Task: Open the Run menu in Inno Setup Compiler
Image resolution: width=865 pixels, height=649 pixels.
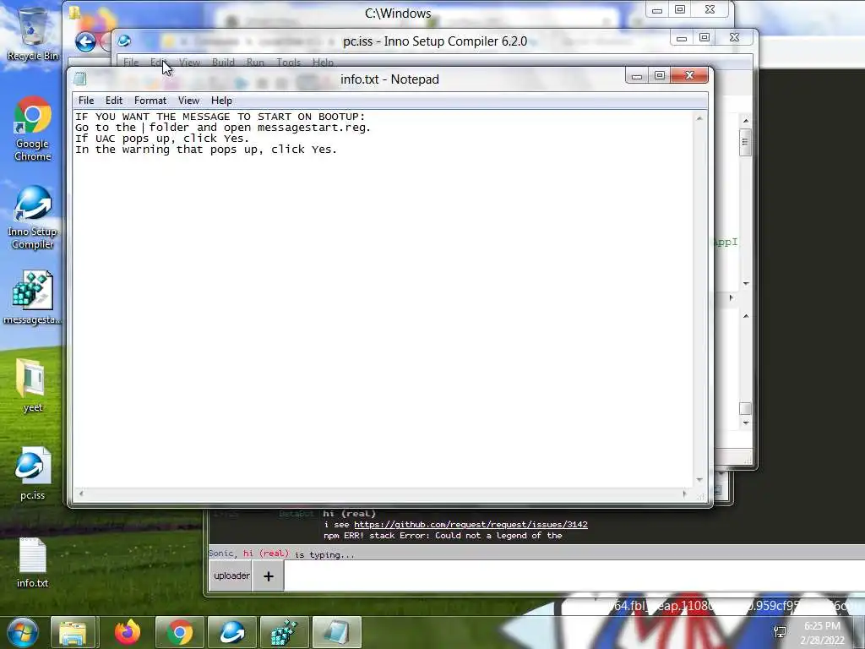Action: coord(255,63)
